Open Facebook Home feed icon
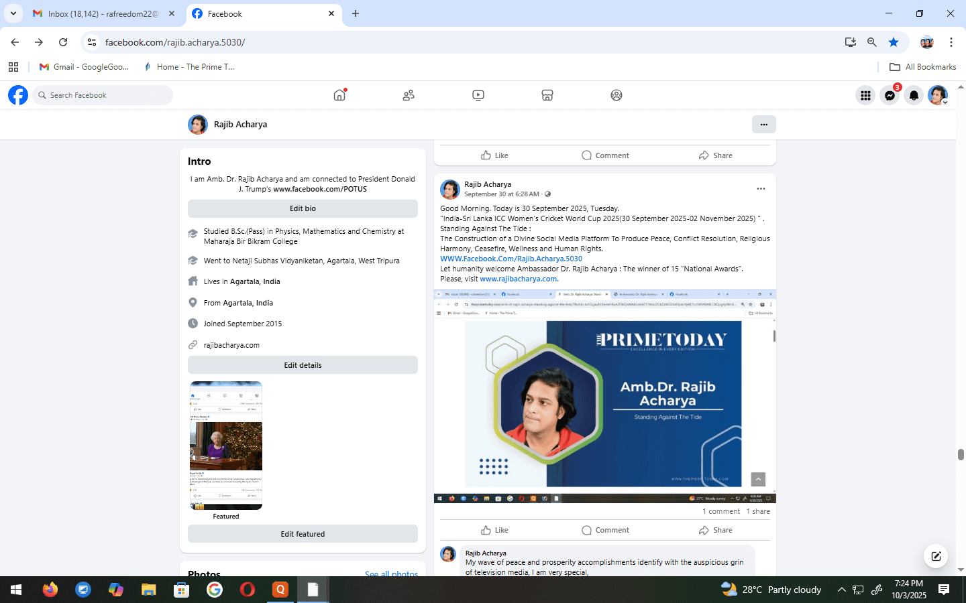The width and height of the screenshot is (966, 603). pyautogui.click(x=339, y=95)
